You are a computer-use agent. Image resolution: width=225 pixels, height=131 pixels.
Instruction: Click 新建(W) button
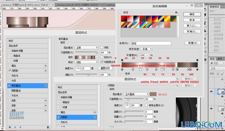193,43
